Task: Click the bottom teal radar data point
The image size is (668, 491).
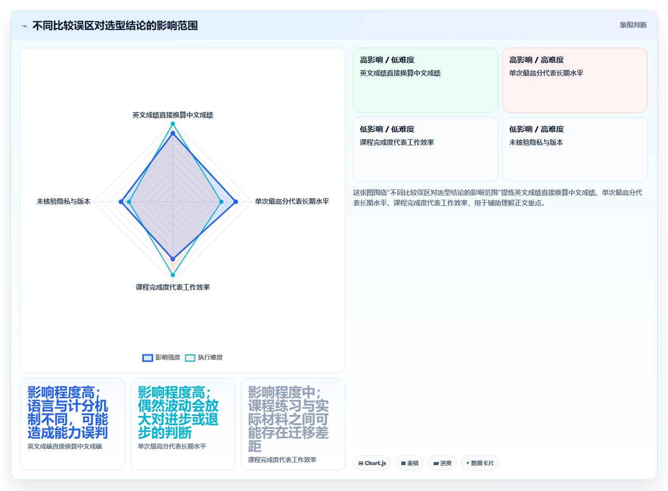Action: click(x=173, y=275)
